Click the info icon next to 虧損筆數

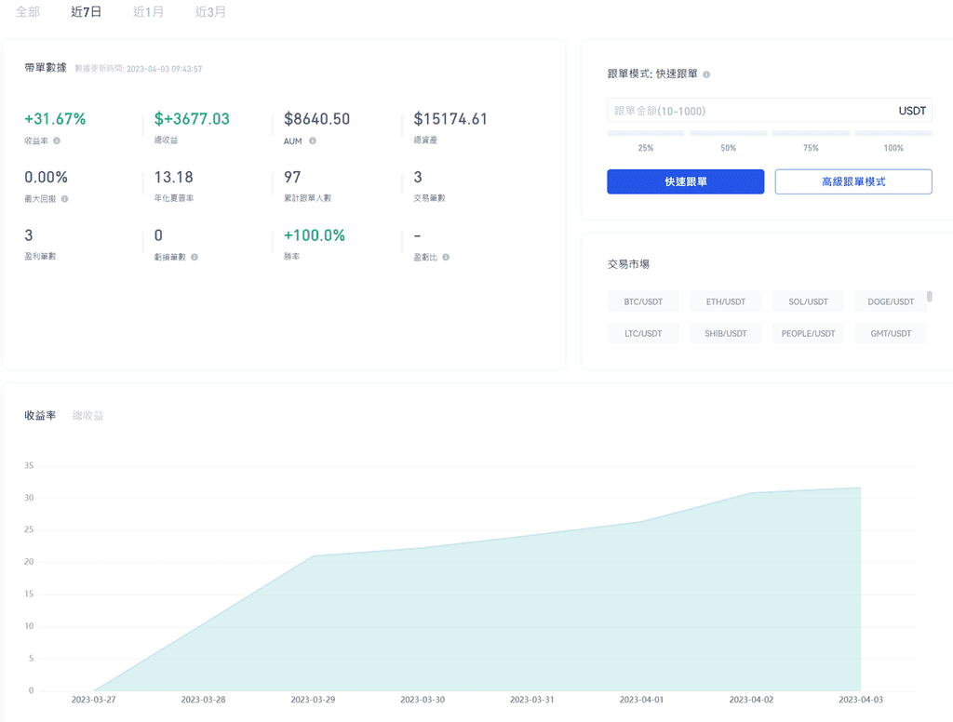coord(194,257)
